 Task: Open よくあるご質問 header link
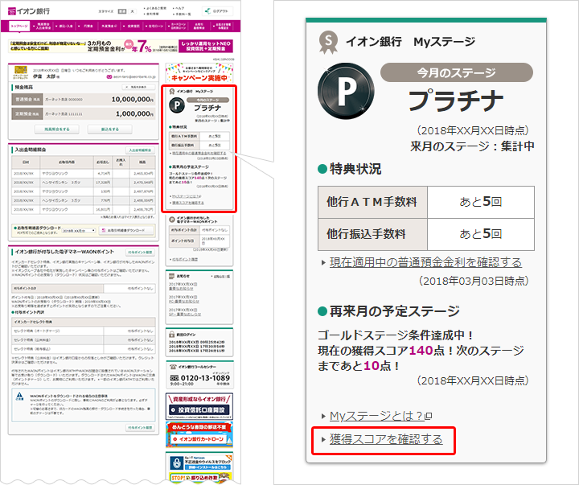(155, 8)
